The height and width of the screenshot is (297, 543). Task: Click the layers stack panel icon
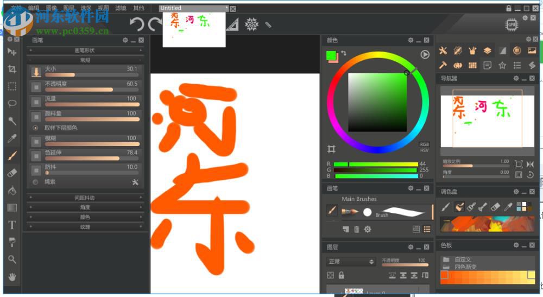(487, 50)
